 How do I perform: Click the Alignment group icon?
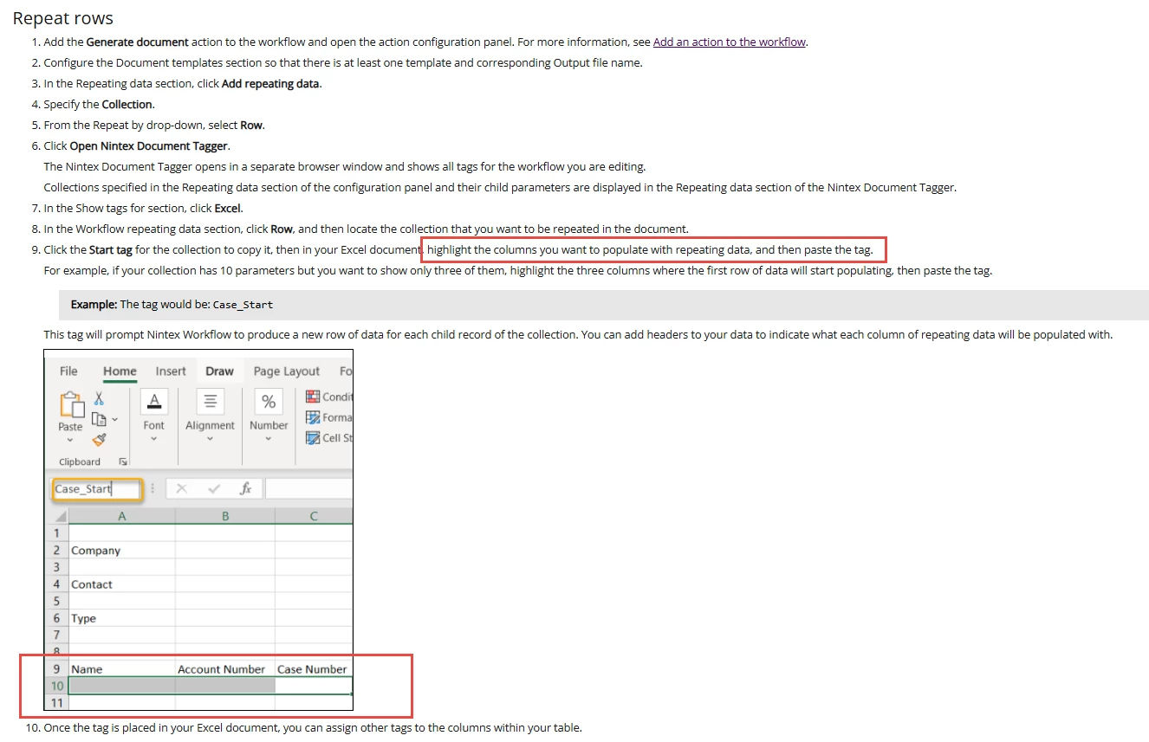click(210, 402)
